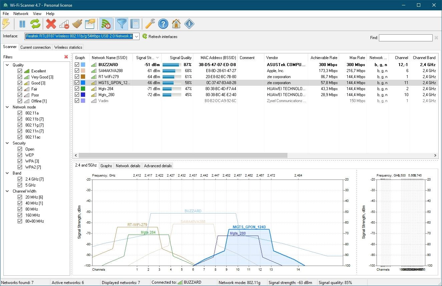Reset filters with red X in Filters panel

pyautogui.click(x=66, y=57)
